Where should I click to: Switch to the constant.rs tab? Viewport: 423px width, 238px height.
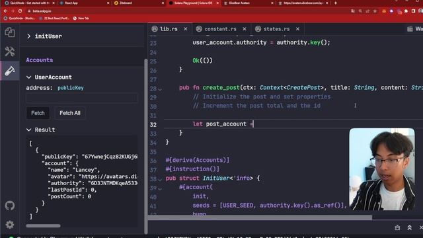220,29
